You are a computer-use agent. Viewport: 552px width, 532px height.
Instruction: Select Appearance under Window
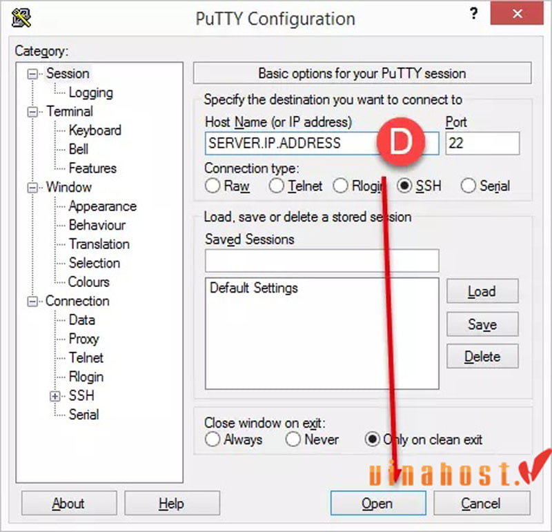102,206
